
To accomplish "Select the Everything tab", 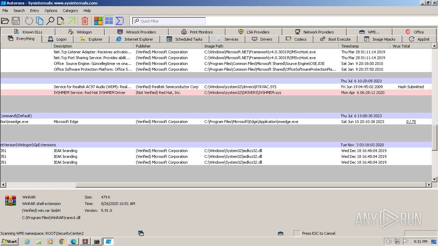I will pyautogui.click(x=21, y=39).
